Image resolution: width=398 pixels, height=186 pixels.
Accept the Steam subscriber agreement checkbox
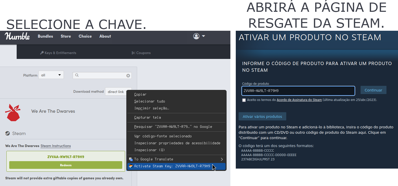[x=244, y=100]
